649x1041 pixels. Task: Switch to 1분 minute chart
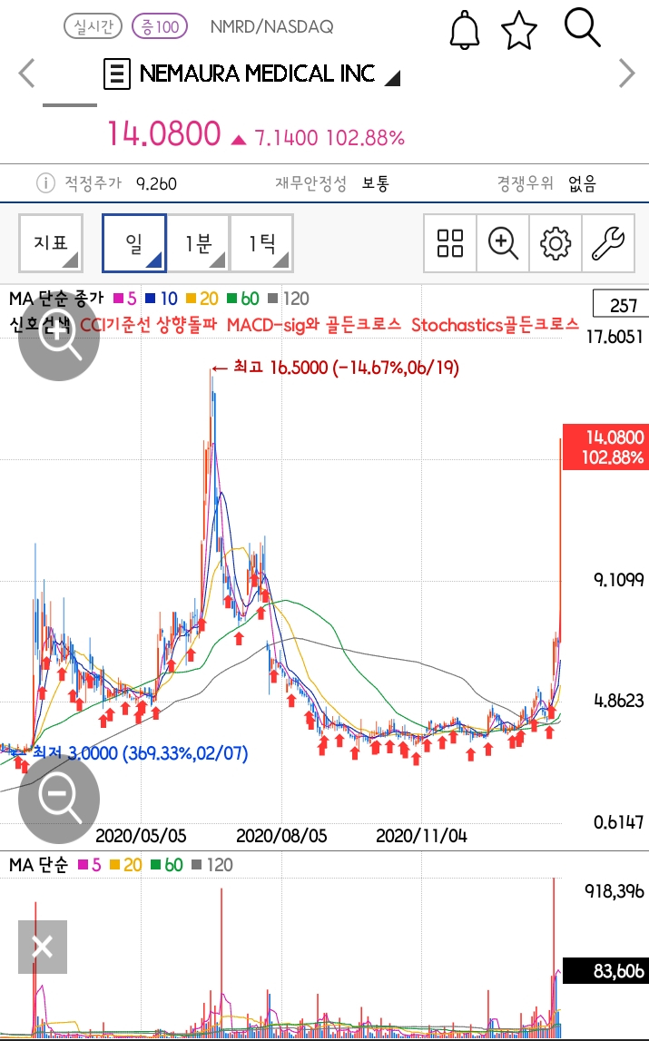pos(198,243)
